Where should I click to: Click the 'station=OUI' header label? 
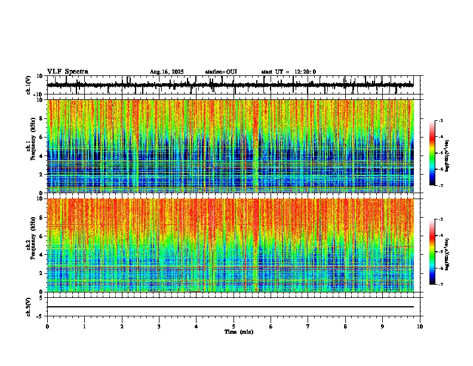221,72
